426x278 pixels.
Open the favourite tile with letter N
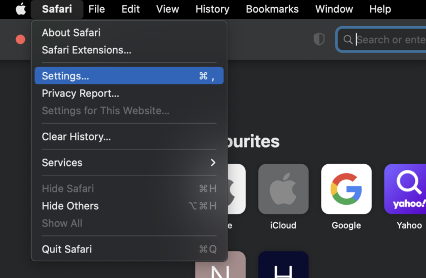(x=220, y=265)
